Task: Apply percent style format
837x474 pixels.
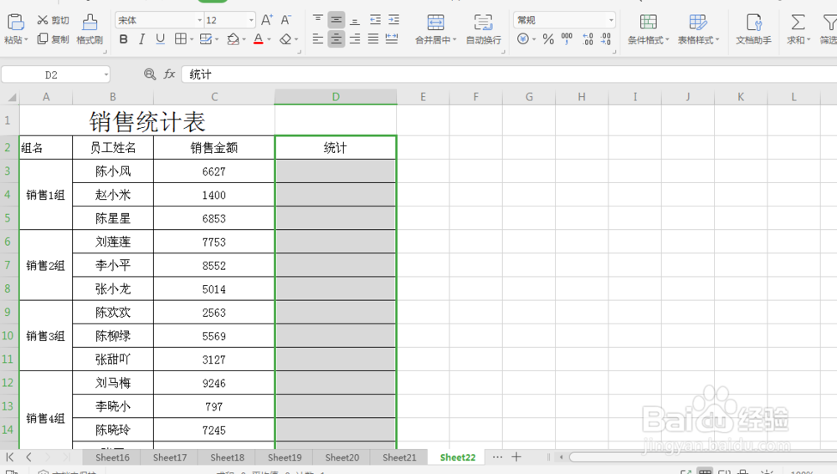Action: pyautogui.click(x=548, y=39)
